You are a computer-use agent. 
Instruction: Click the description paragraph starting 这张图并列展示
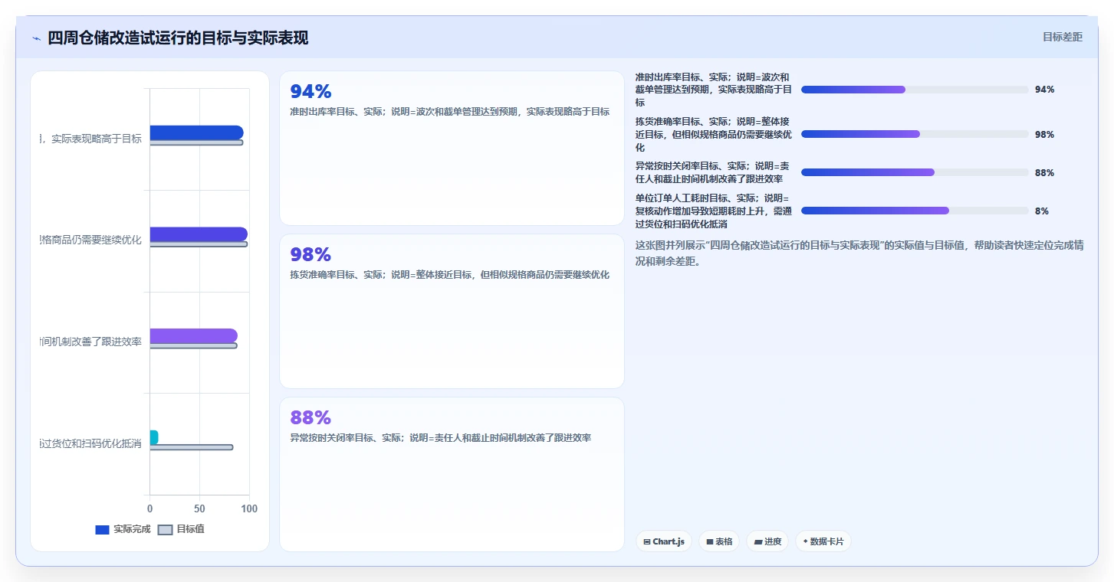click(859, 253)
